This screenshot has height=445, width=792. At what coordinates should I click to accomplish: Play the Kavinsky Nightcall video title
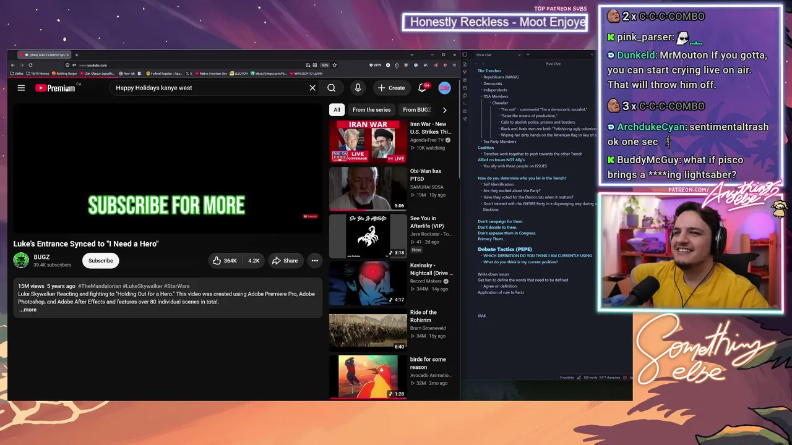coord(431,269)
